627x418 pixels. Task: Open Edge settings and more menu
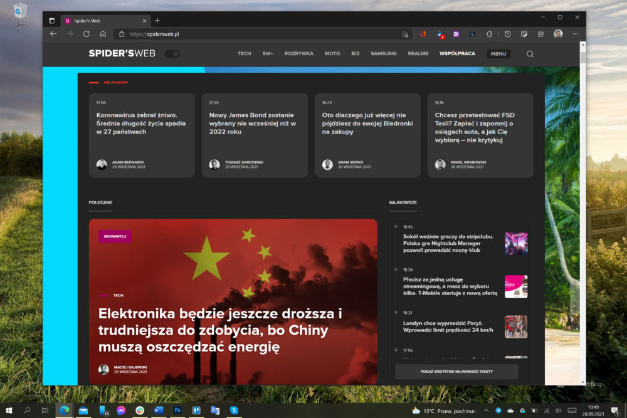pyautogui.click(x=576, y=34)
